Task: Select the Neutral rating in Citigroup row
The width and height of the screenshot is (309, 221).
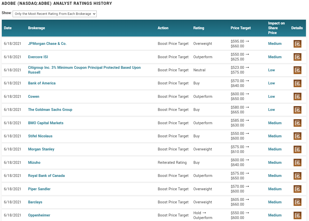Action: pos(199,70)
